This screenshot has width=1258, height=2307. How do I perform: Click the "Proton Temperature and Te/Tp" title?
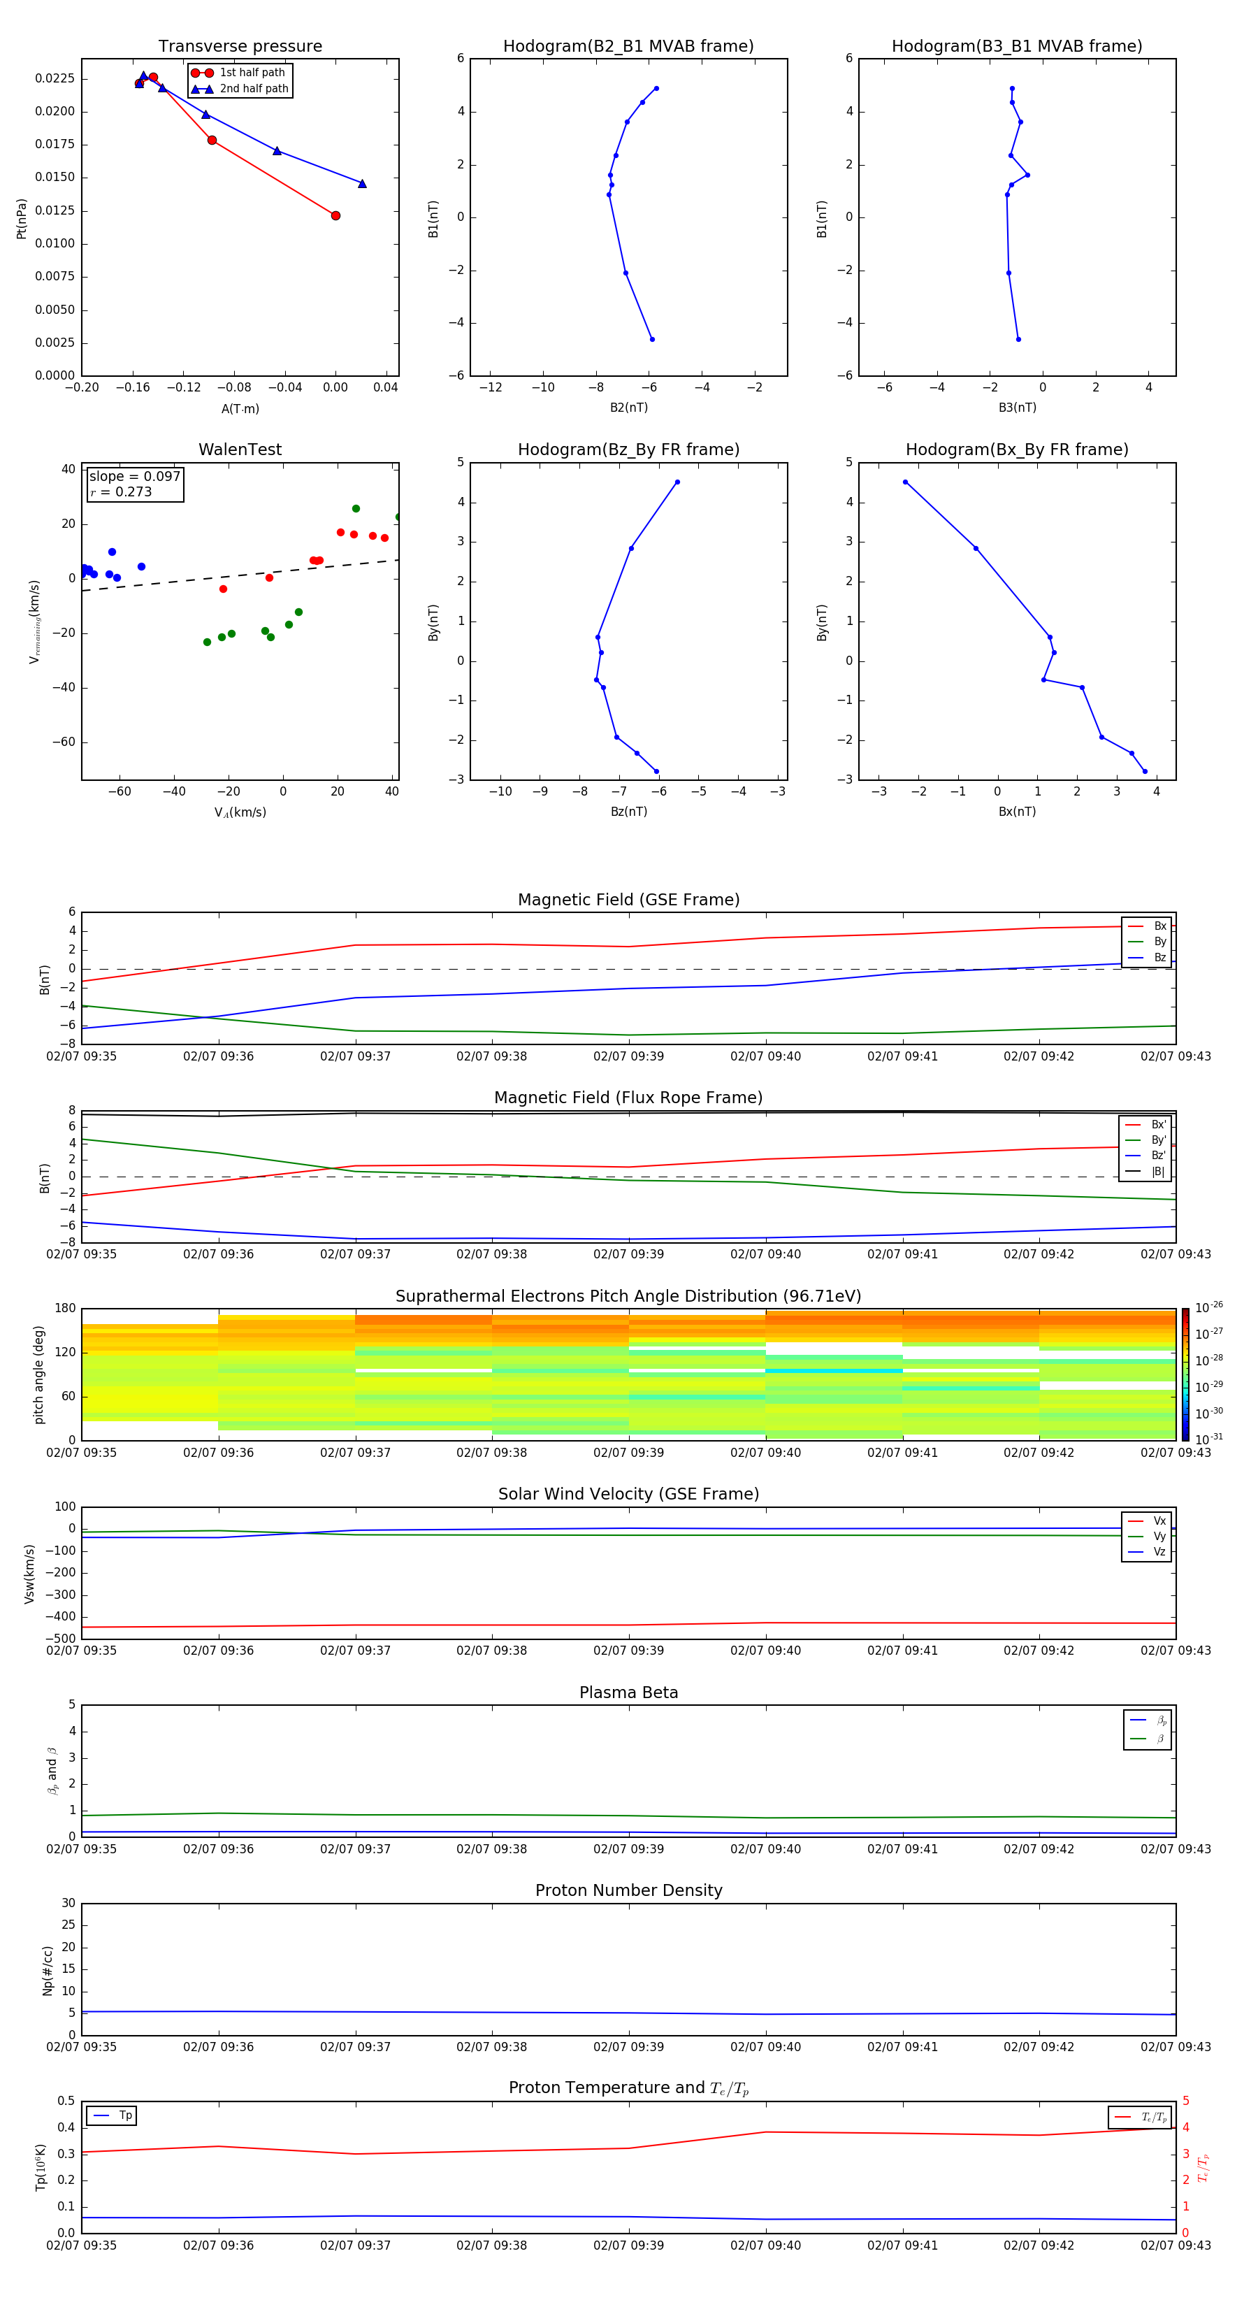click(x=628, y=2088)
